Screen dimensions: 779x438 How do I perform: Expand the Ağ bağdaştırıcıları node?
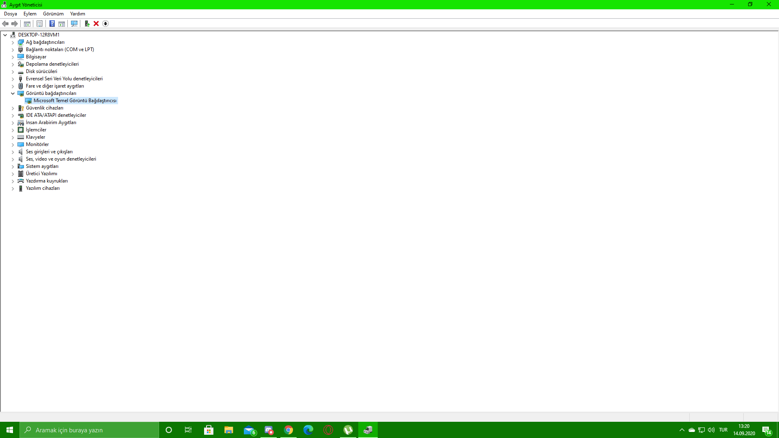point(13,42)
